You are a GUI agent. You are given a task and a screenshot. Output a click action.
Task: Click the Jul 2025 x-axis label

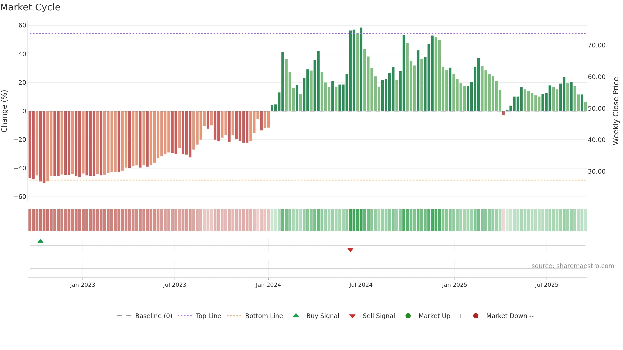pyautogui.click(x=547, y=285)
